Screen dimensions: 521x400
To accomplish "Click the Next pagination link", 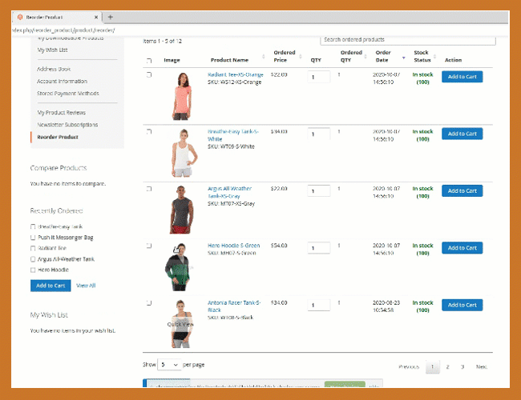I will tap(481, 366).
